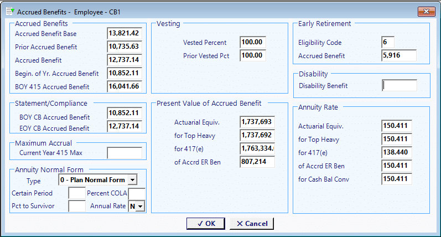Focus the Begin. of Yr. Accrued Benefit field

(124, 73)
